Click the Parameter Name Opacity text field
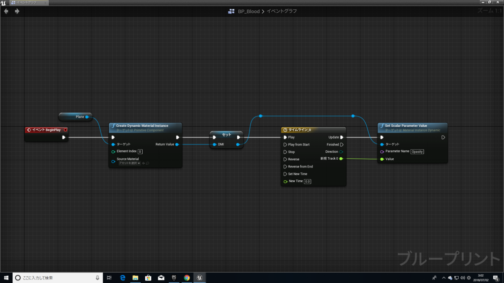Viewport: 504px width, 283px height. pos(417,151)
